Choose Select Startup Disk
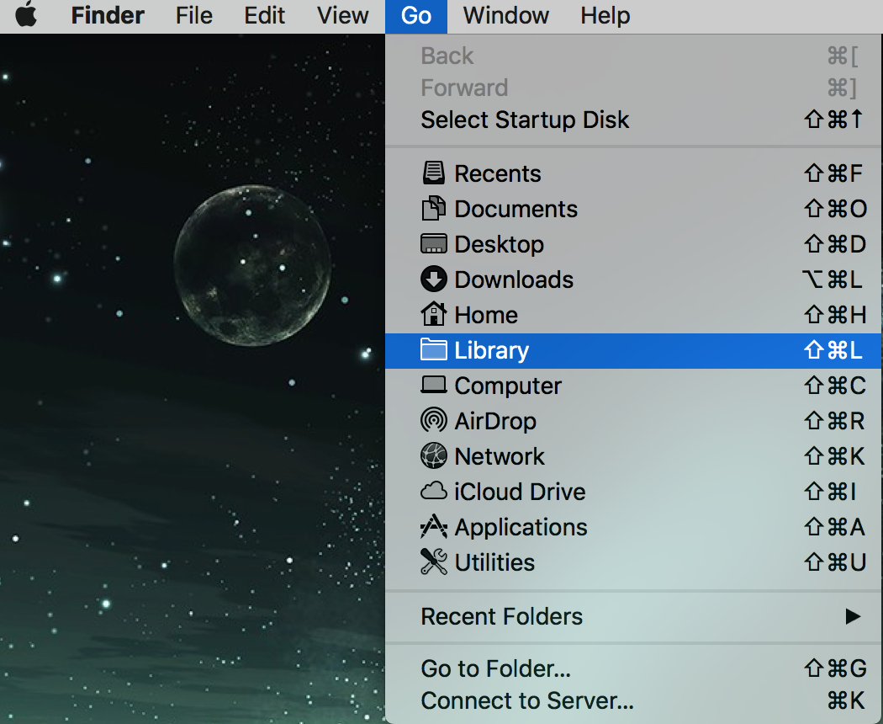883x724 pixels. tap(633, 120)
